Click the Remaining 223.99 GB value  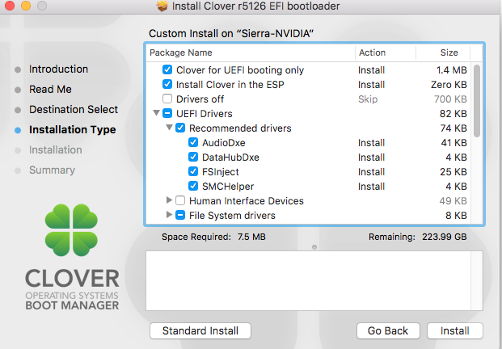click(444, 237)
